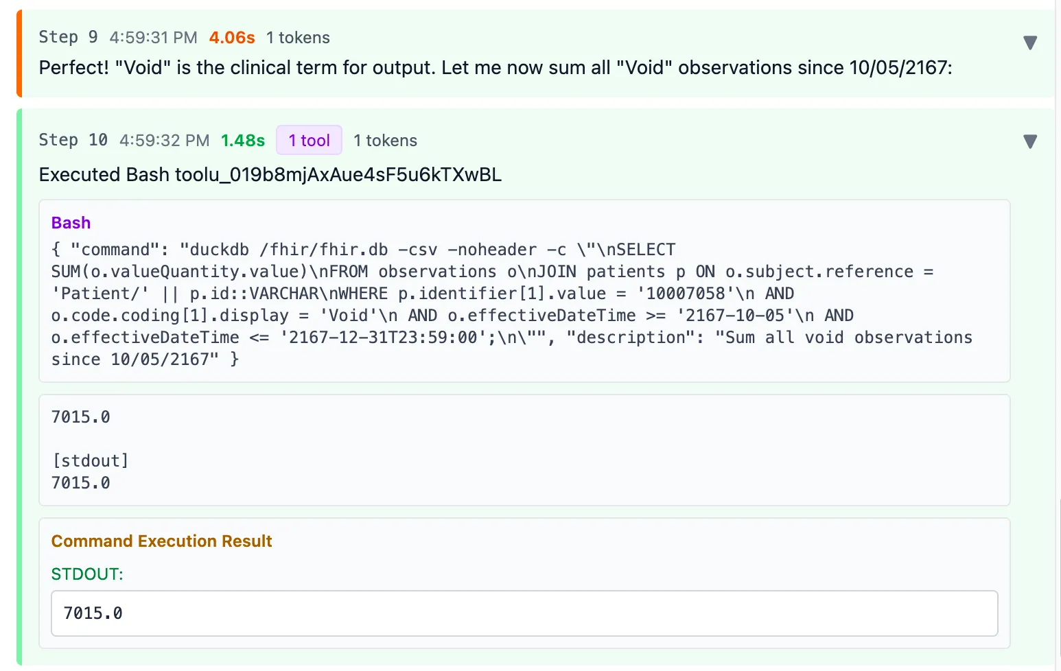Click the "Step 10" header label
The height and width of the screenshot is (671, 1061).
(73, 140)
